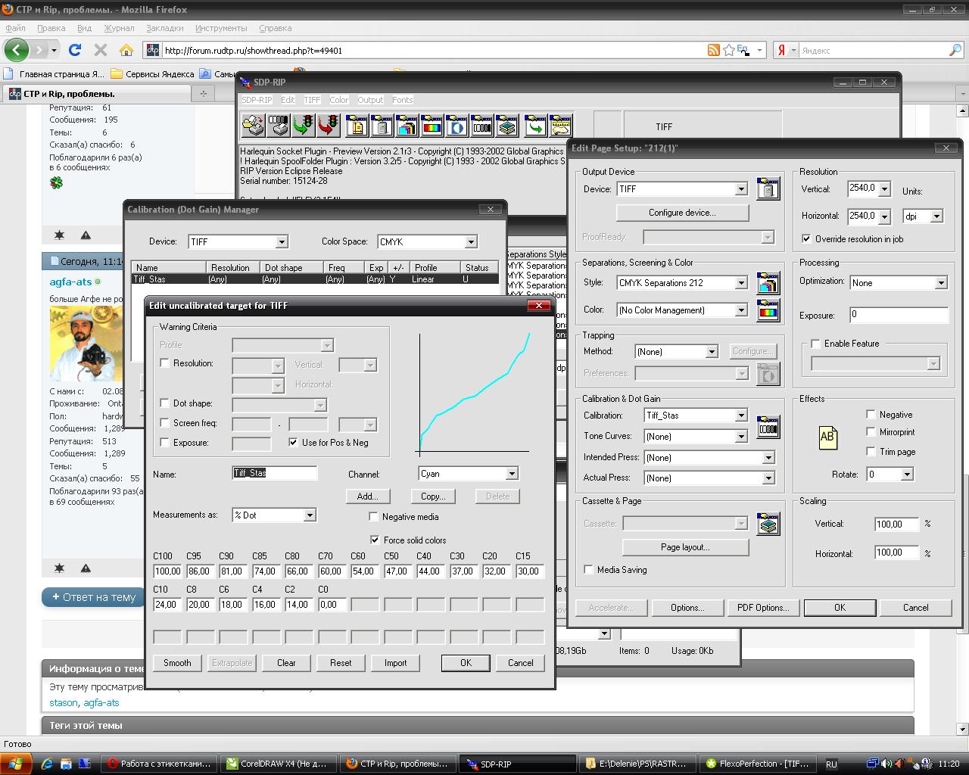Viewport: 969px width, 775px height.
Task: Click the search magnifier in Yandex box
Action: coord(955,50)
